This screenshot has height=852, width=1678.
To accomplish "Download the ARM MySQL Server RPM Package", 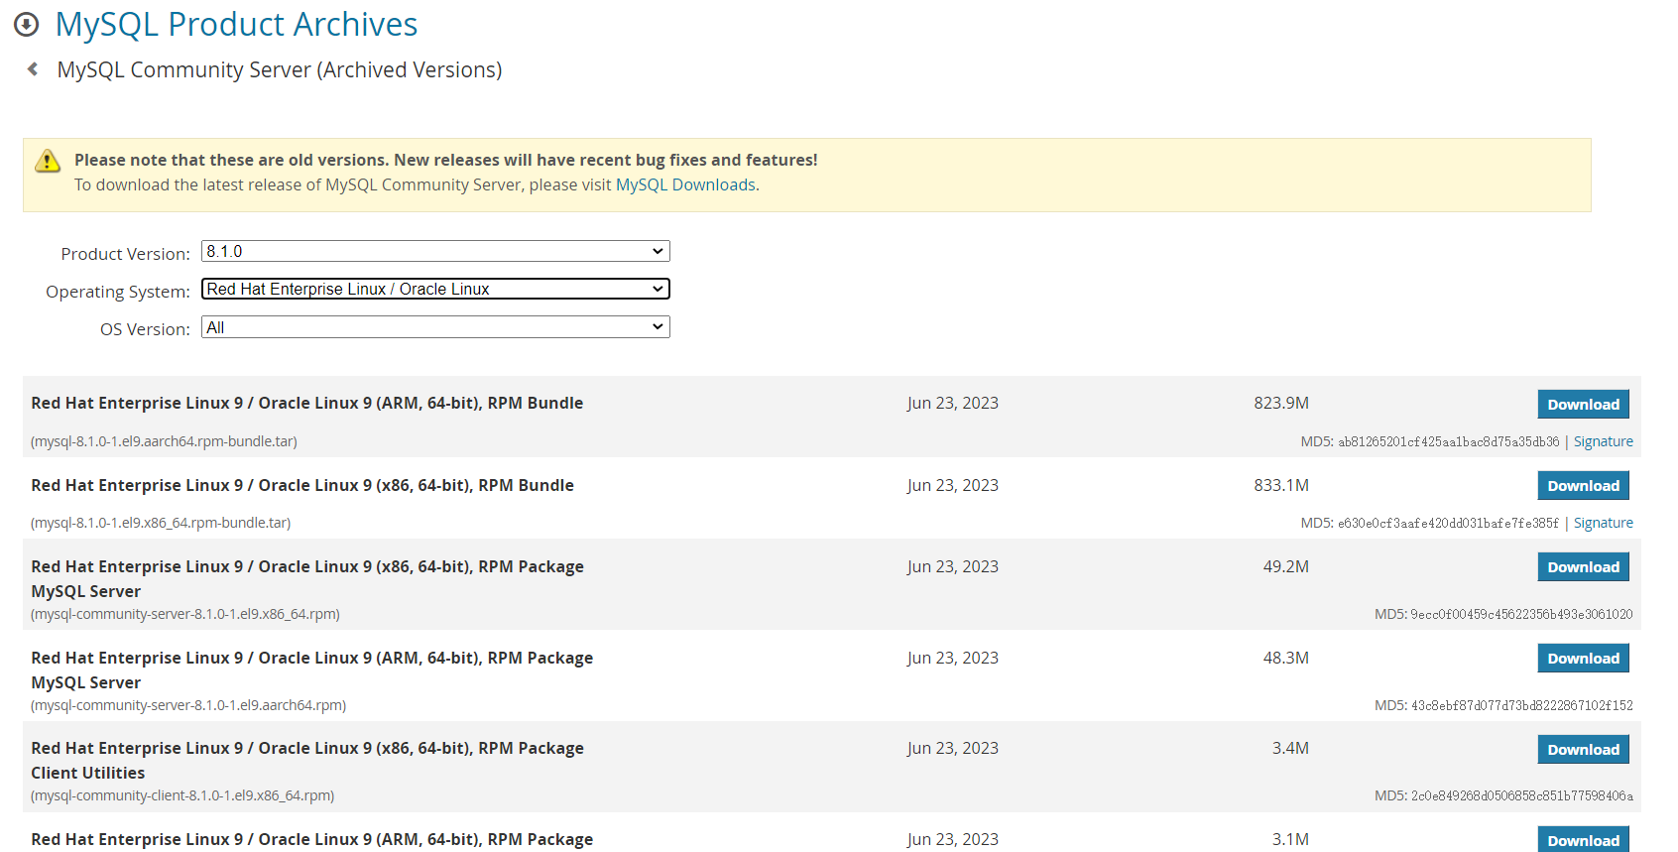I will pyautogui.click(x=1583, y=659).
